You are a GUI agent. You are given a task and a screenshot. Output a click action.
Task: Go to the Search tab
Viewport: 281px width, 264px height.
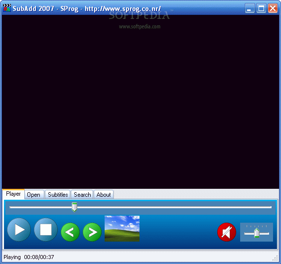pyautogui.click(x=82, y=195)
